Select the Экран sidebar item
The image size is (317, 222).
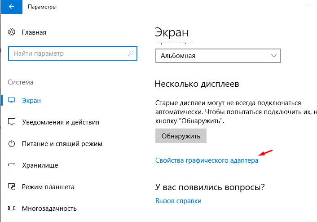pyautogui.click(x=31, y=101)
